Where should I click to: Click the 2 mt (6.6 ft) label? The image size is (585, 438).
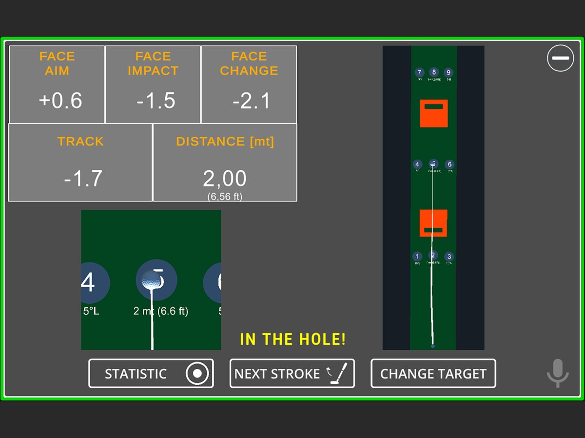[x=161, y=311]
